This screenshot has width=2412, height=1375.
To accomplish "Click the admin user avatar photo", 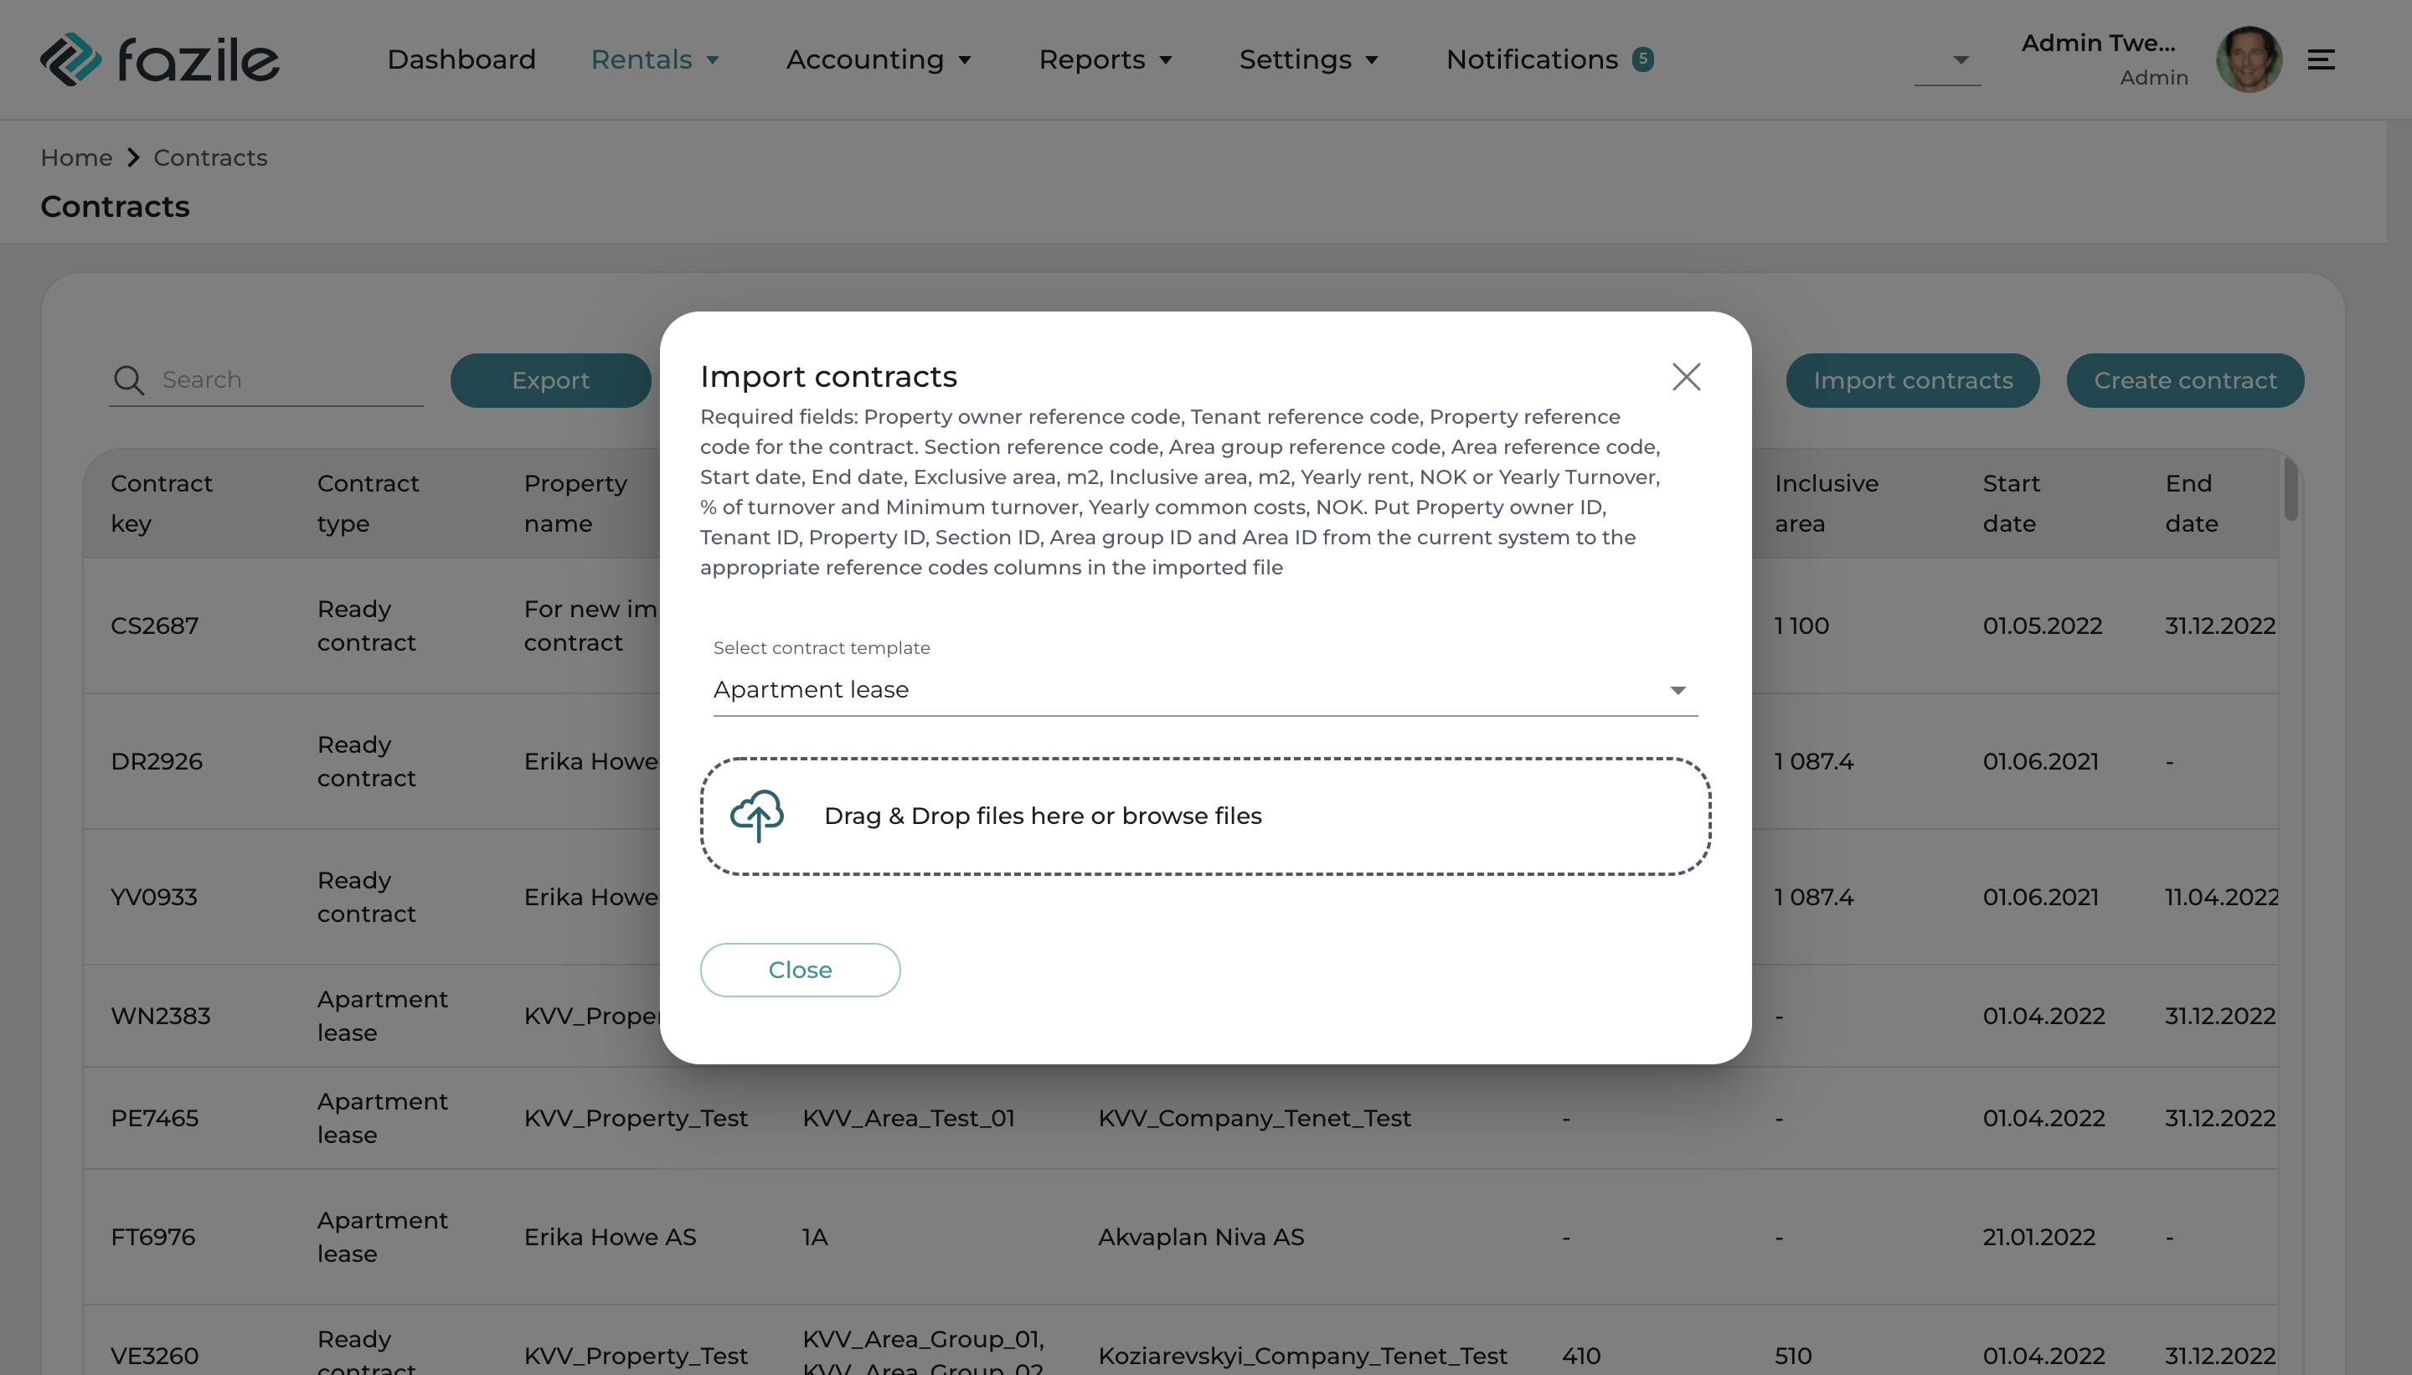I will (2249, 59).
